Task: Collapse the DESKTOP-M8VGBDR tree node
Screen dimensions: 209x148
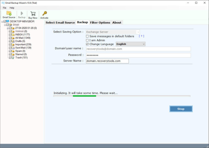Action: pyautogui.click(x=2, y=21)
